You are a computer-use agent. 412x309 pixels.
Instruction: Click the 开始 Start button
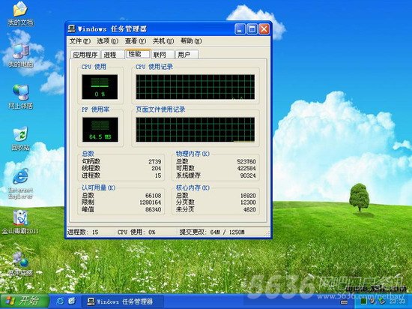tap(25, 301)
